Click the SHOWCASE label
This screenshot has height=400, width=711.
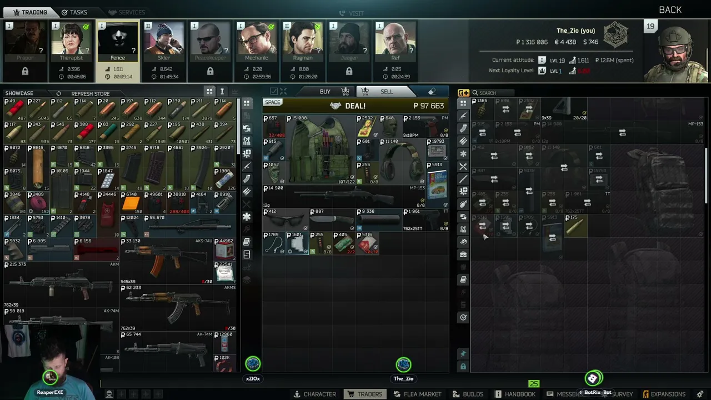19,93
